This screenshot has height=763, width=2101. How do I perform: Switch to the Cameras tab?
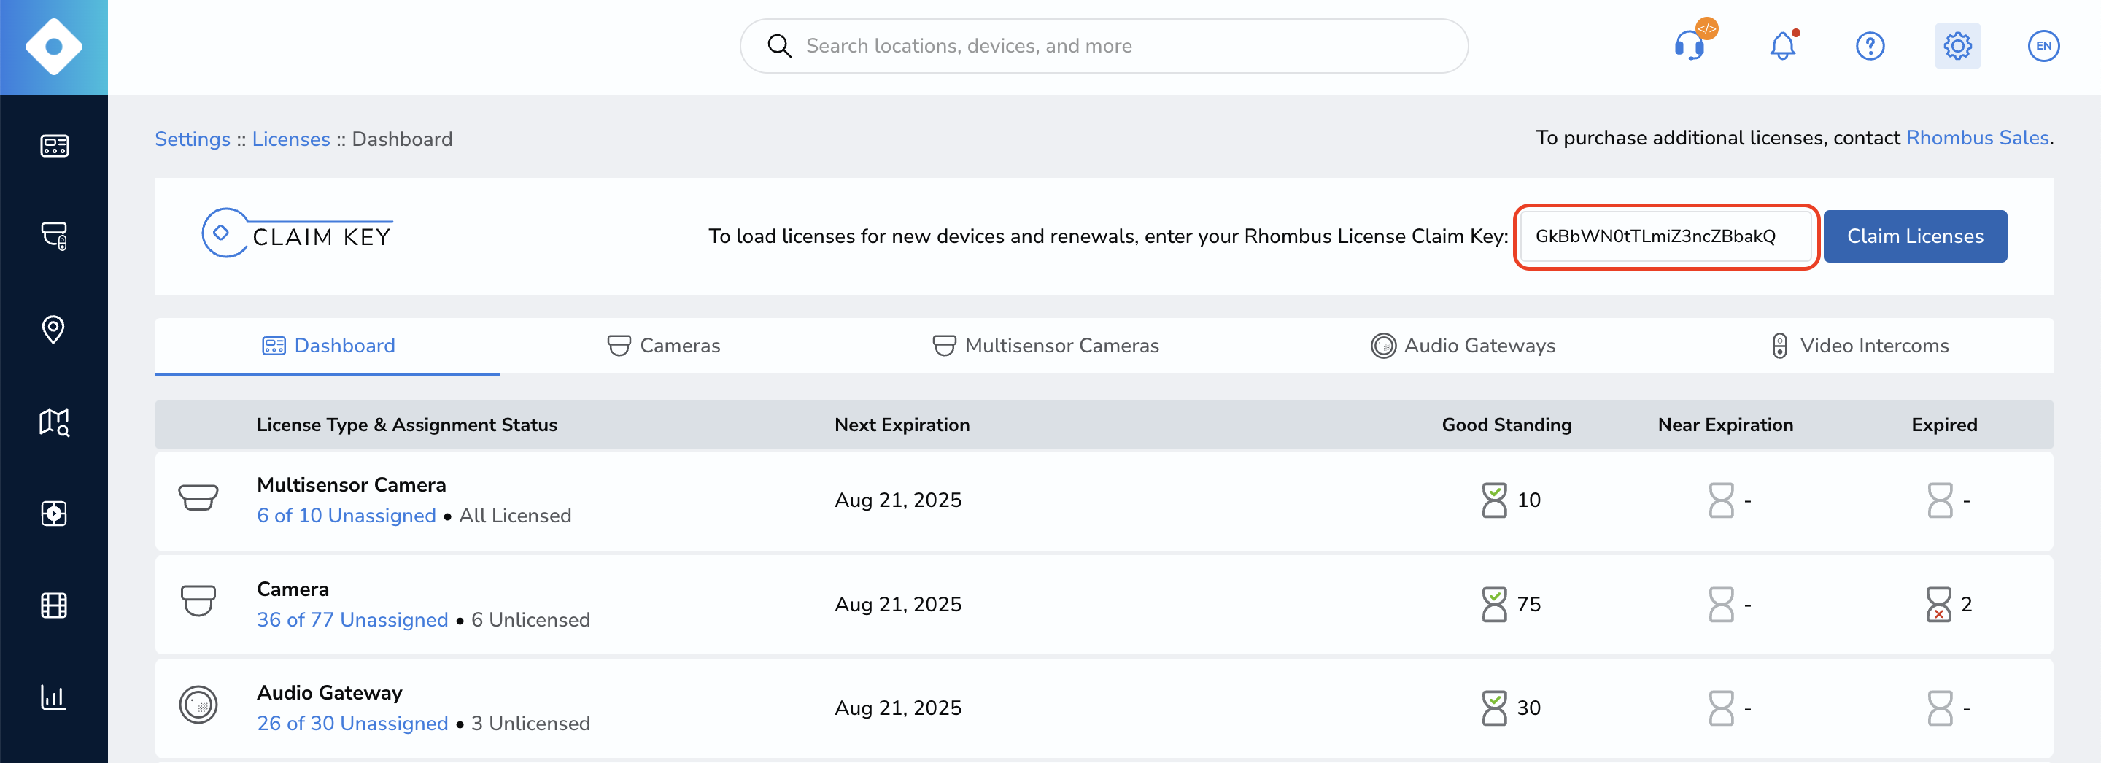[x=664, y=346]
